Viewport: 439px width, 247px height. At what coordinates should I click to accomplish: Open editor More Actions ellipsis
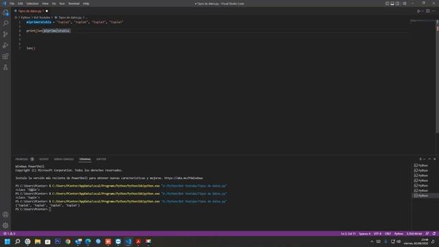(x=434, y=11)
